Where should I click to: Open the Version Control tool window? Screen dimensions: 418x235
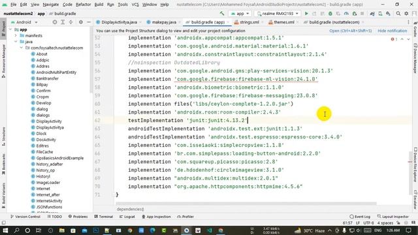point(25,217)
